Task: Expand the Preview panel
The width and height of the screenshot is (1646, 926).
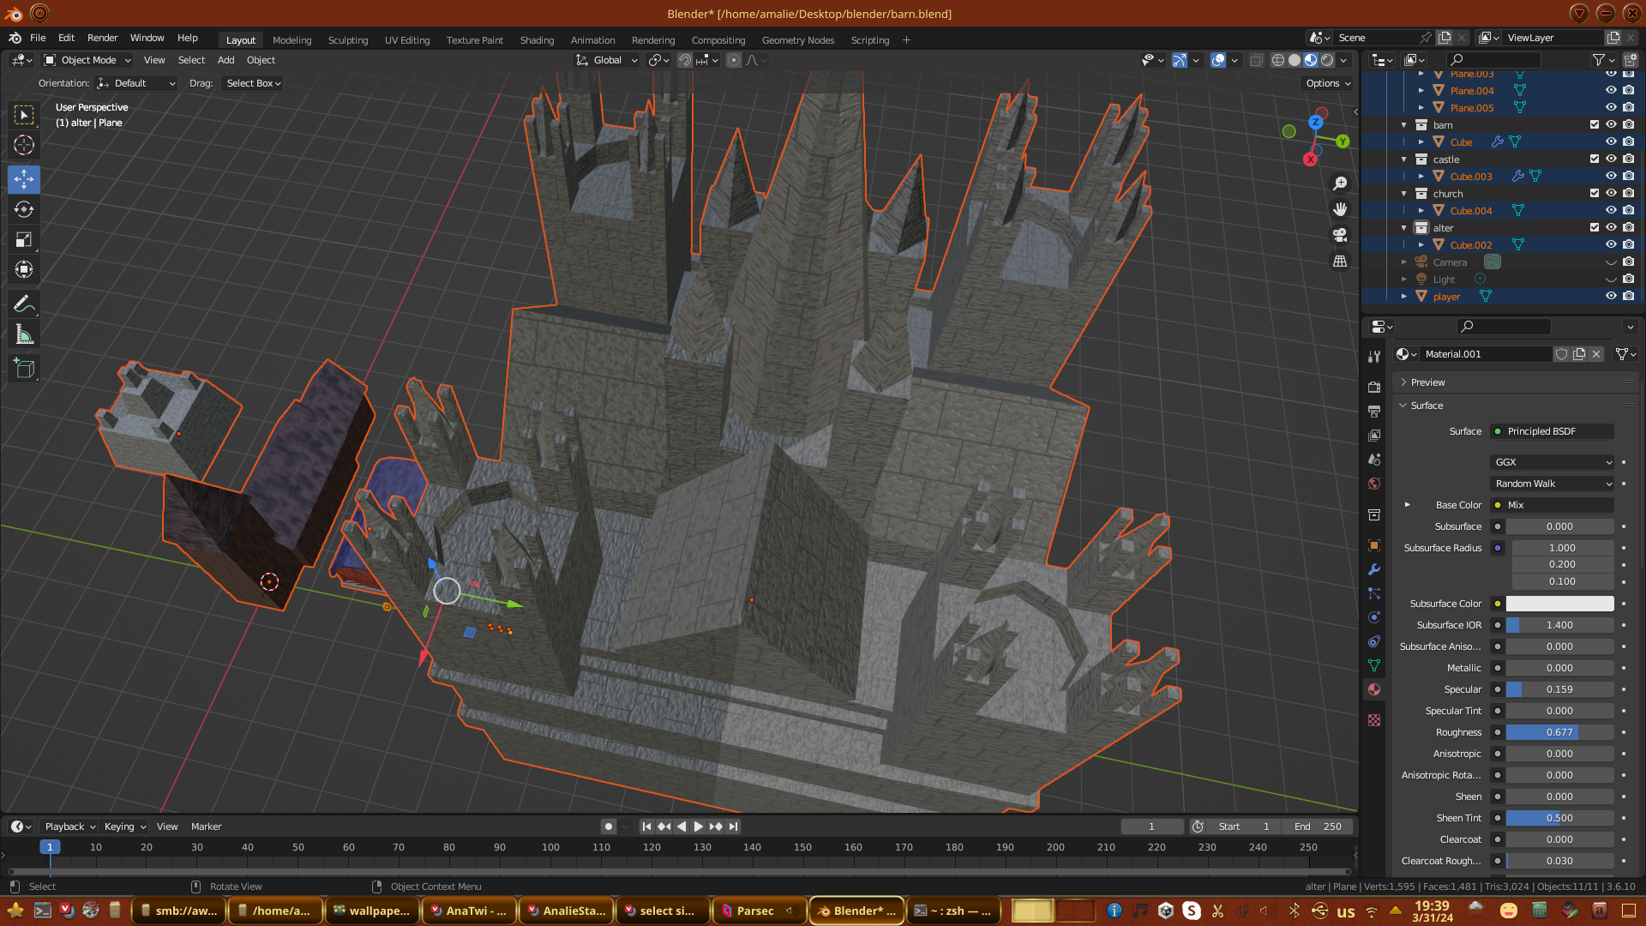Action: click(1427, 382)
